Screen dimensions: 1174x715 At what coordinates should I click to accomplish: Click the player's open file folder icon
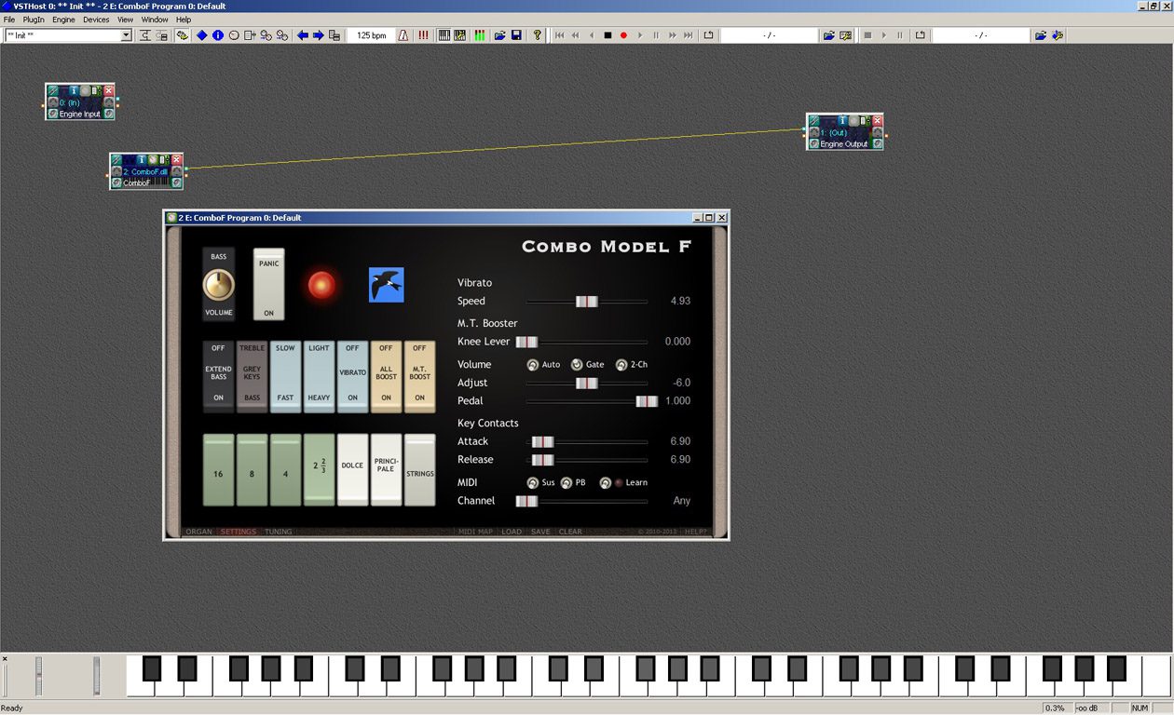[x=828, y=35]
